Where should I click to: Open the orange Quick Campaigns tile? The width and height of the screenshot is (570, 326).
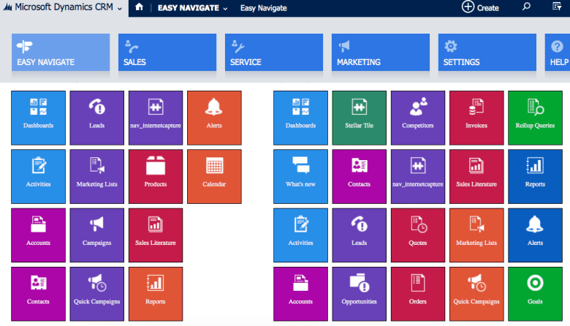(476, 294)
